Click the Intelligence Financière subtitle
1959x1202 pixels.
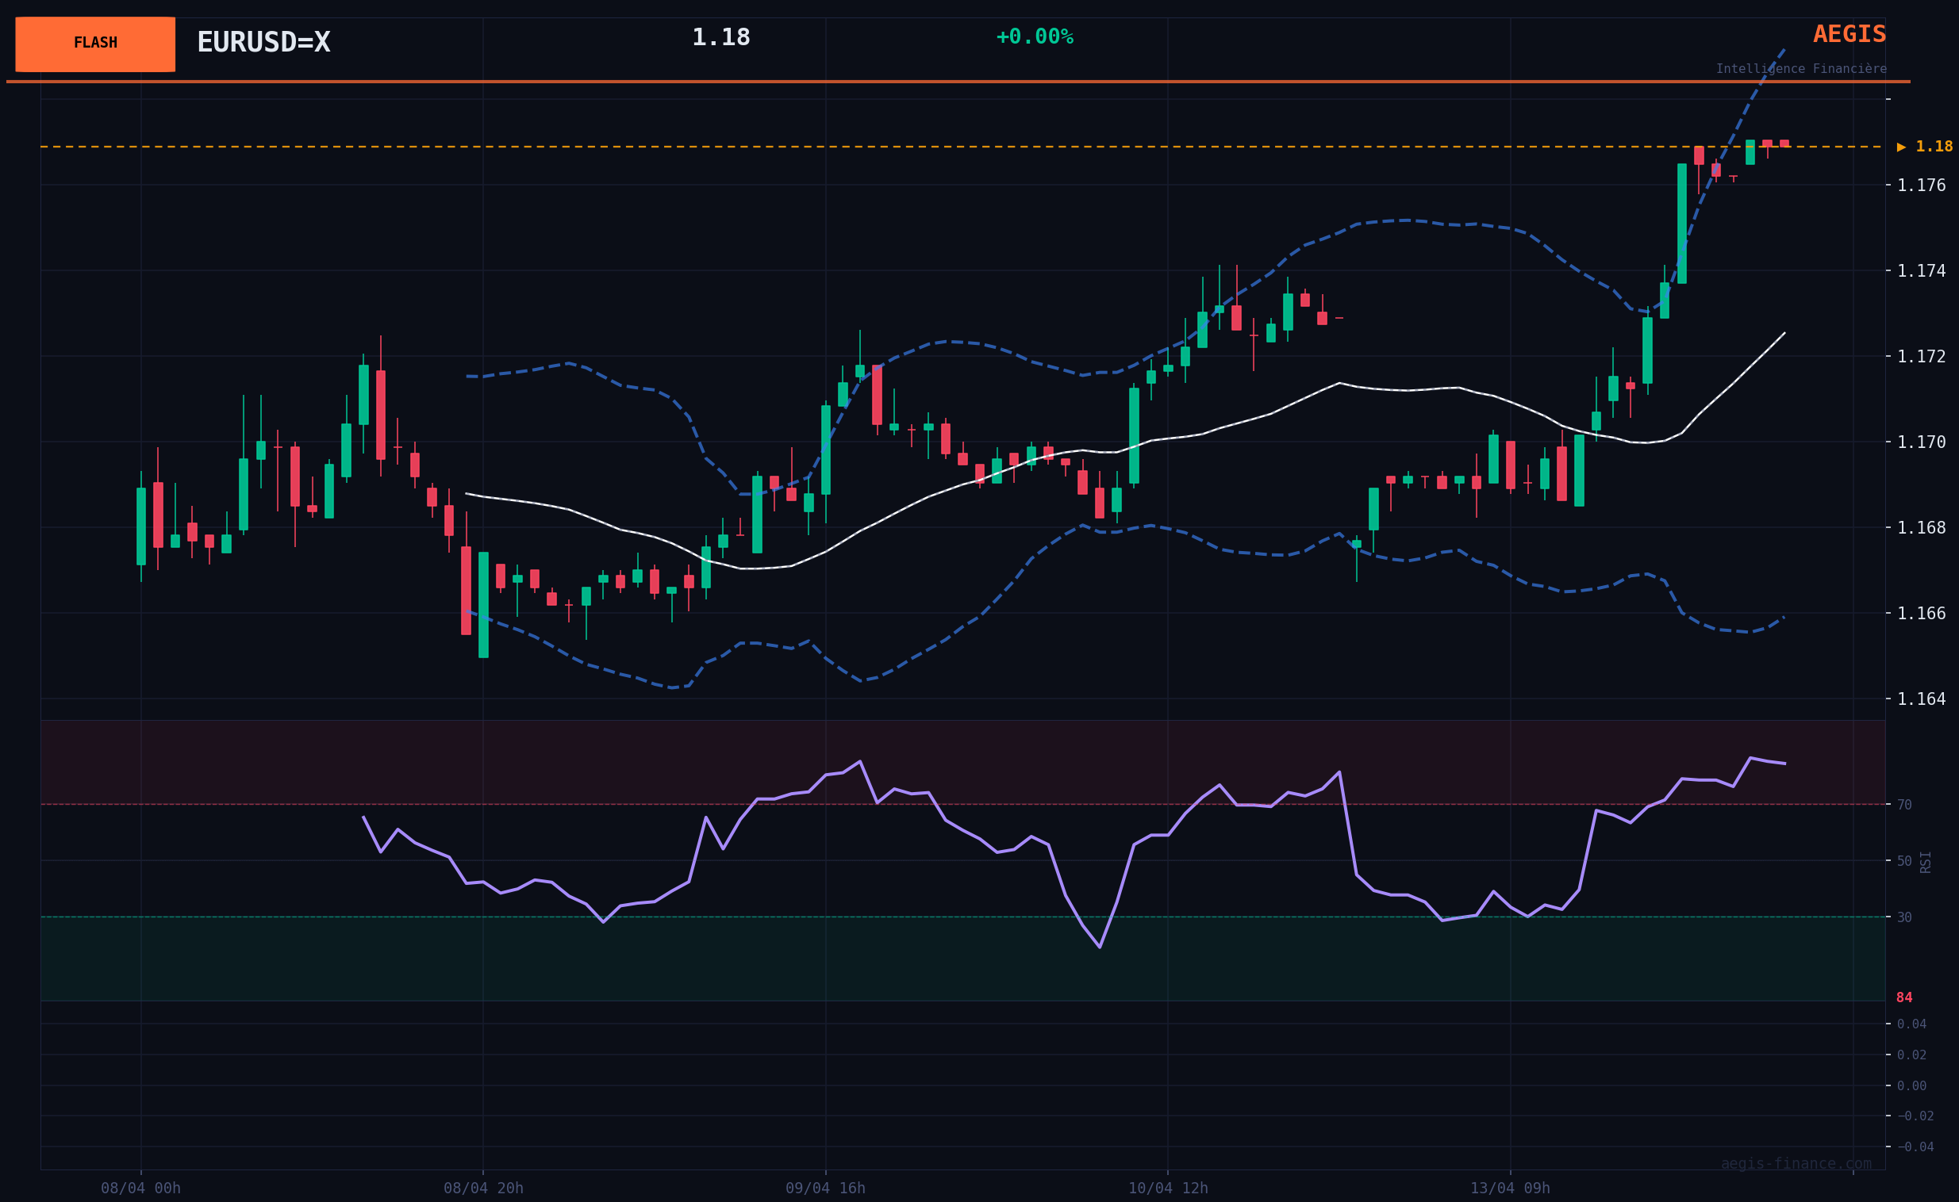1800,69
